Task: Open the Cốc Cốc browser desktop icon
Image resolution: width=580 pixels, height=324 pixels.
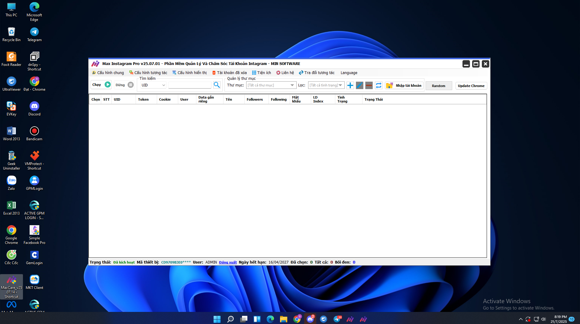Action: coord(11,258)
